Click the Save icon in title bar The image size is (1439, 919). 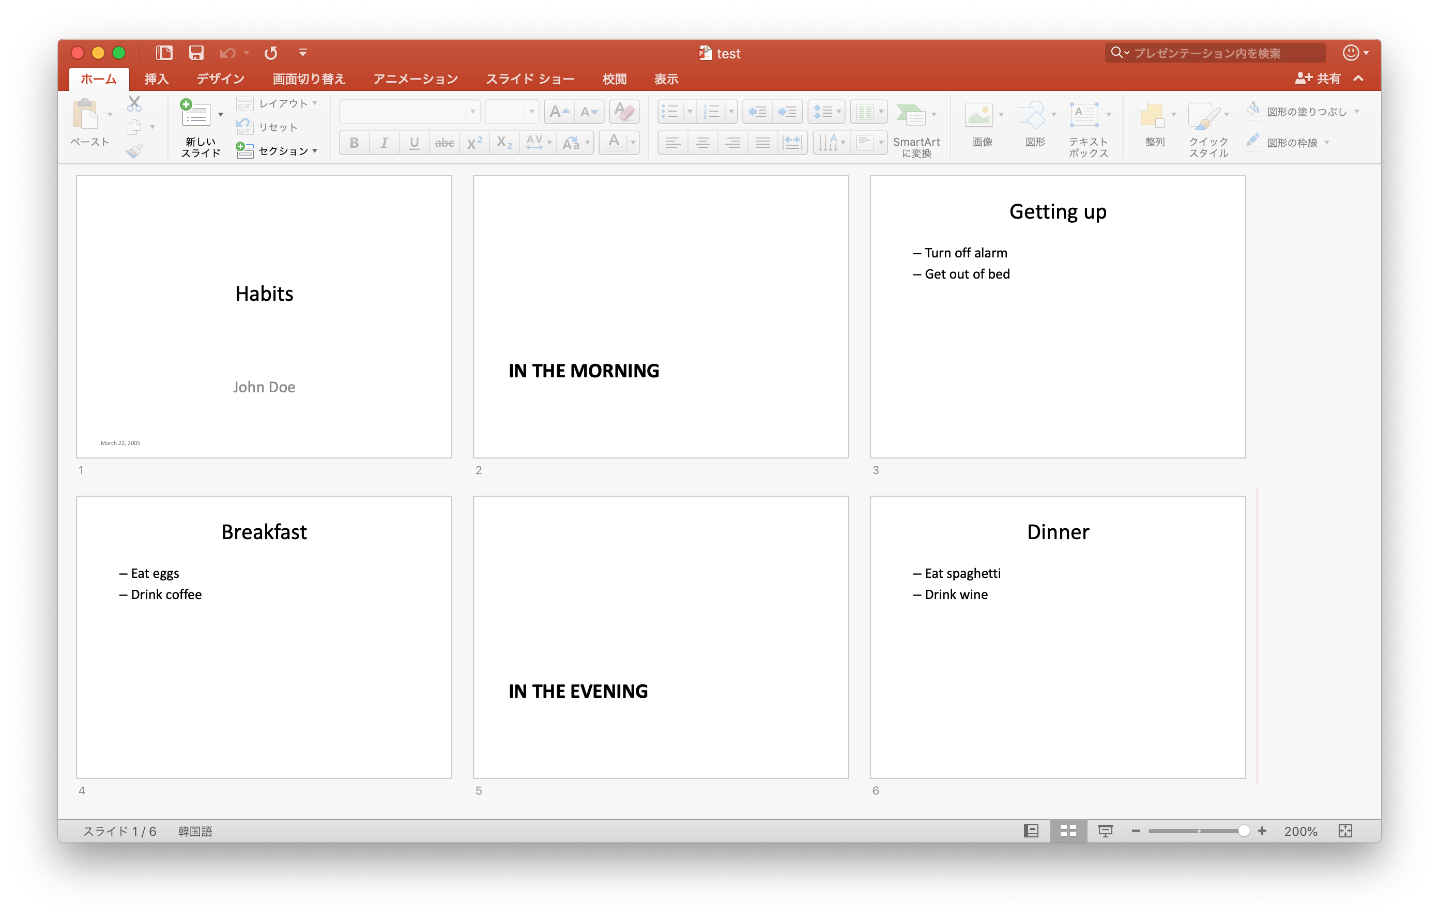tap(196, 53)
